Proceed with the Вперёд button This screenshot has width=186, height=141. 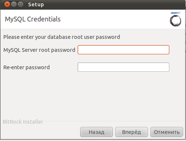coord(132,132)
